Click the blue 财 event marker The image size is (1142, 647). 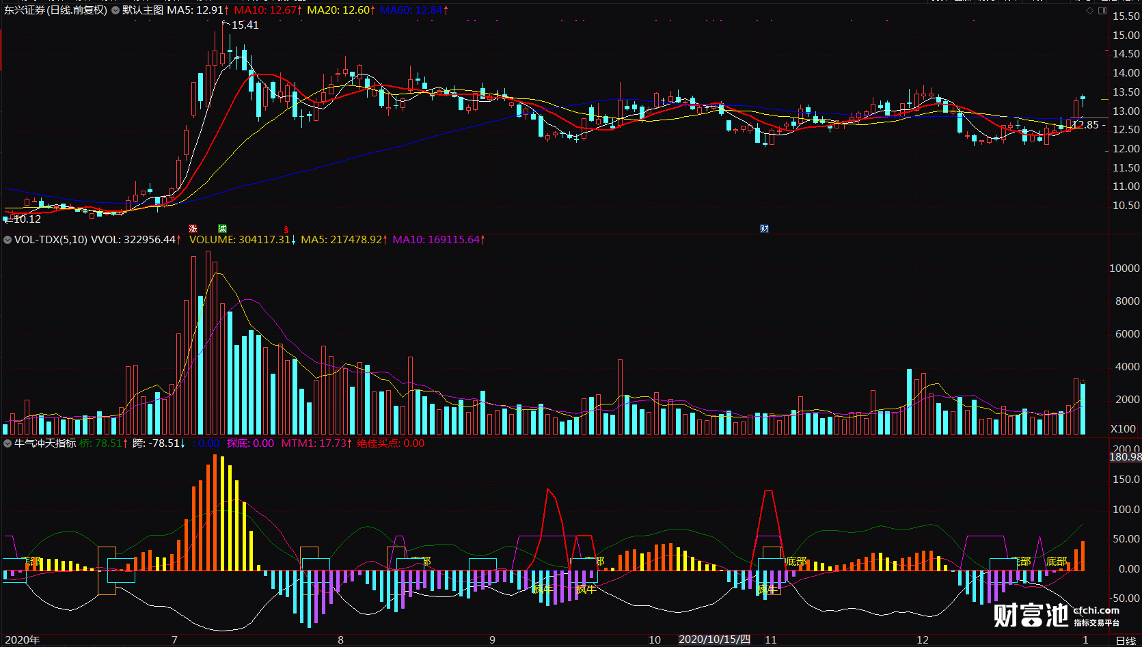tap(764, 229)
